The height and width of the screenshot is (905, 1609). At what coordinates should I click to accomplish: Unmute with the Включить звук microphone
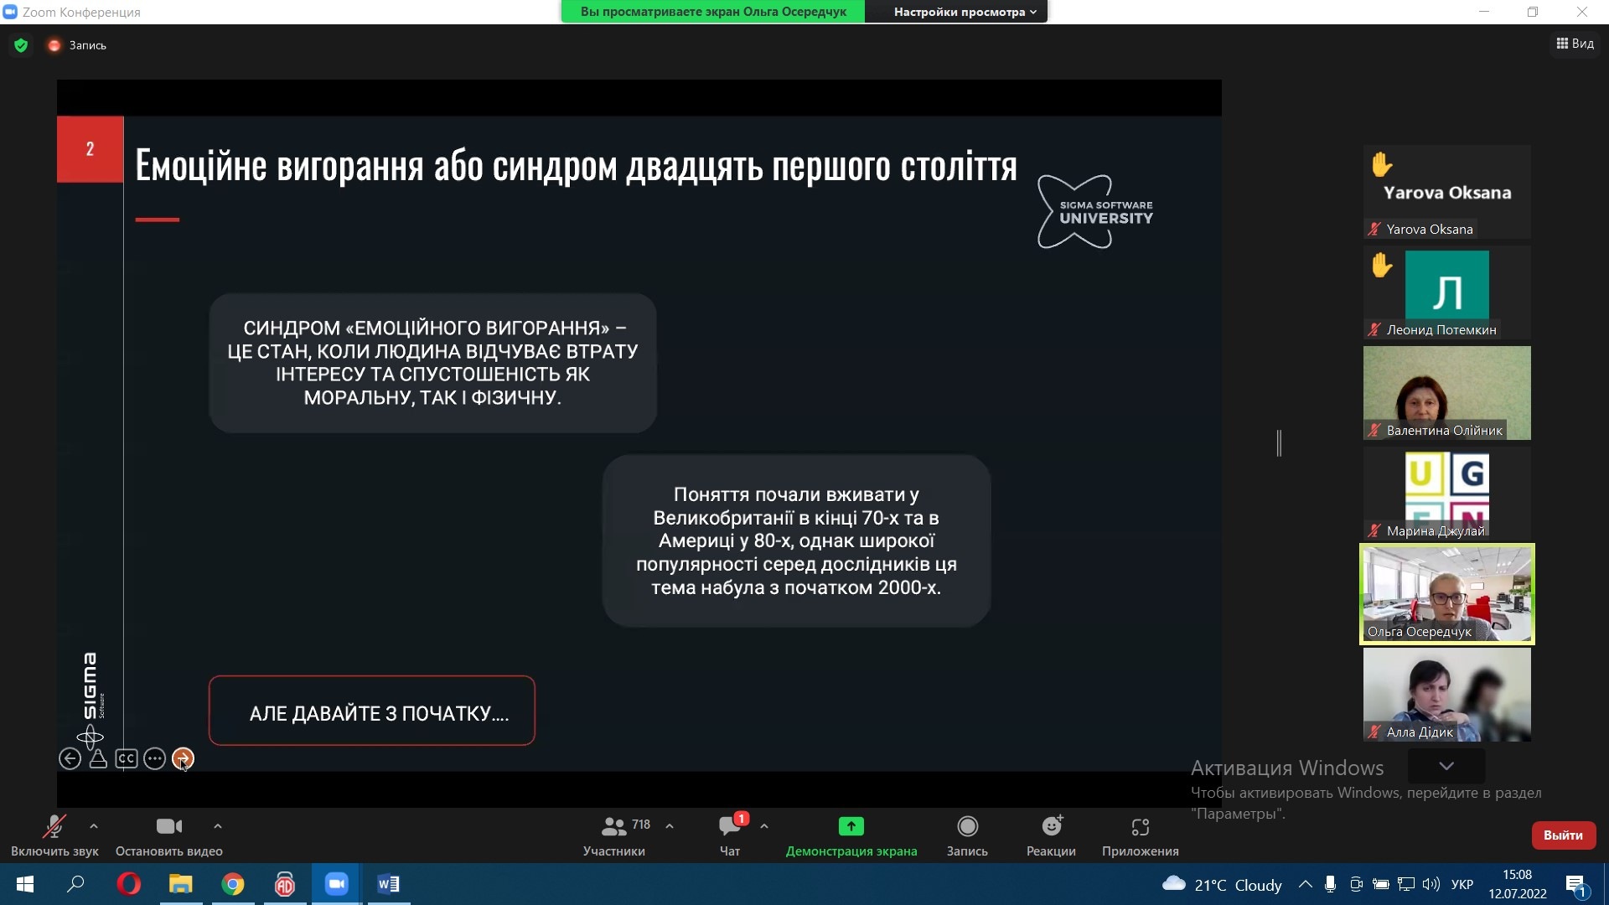tap(54, 827)
